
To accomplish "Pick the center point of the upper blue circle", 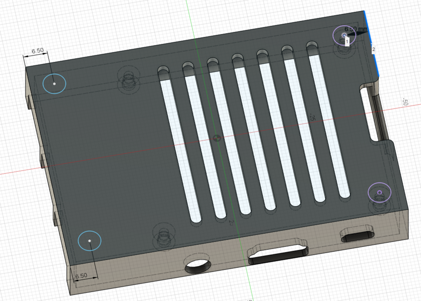I will 54,84.
